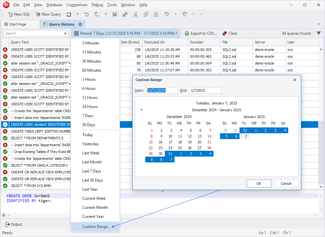Click the Save disk icon in toolbar
The width and height of the screenshot is (325, 237).
pyautogui.click(x=115, y=14)
